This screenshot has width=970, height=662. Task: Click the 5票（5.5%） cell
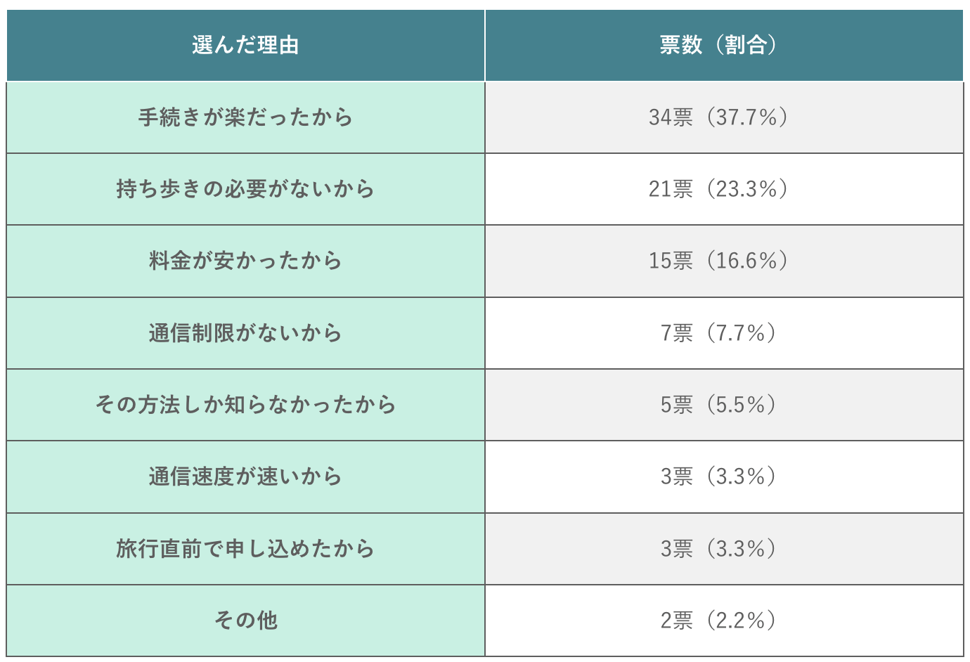click(x=718, y=405)
